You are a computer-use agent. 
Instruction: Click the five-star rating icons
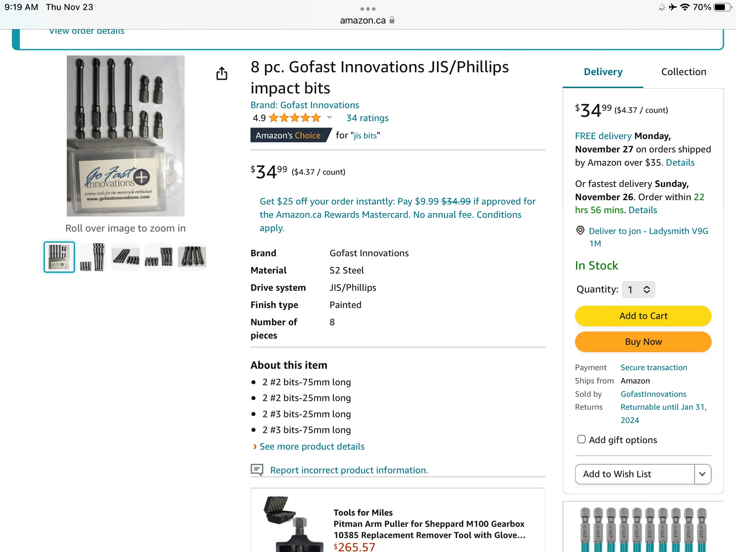coord(294,118)
